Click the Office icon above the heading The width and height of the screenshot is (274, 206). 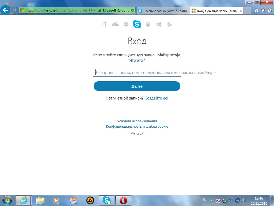(104, 25)
